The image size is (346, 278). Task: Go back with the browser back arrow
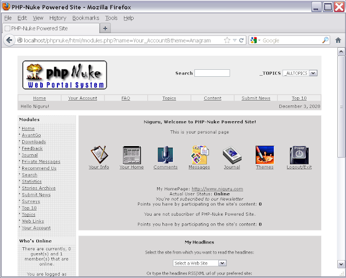[9, 41]
